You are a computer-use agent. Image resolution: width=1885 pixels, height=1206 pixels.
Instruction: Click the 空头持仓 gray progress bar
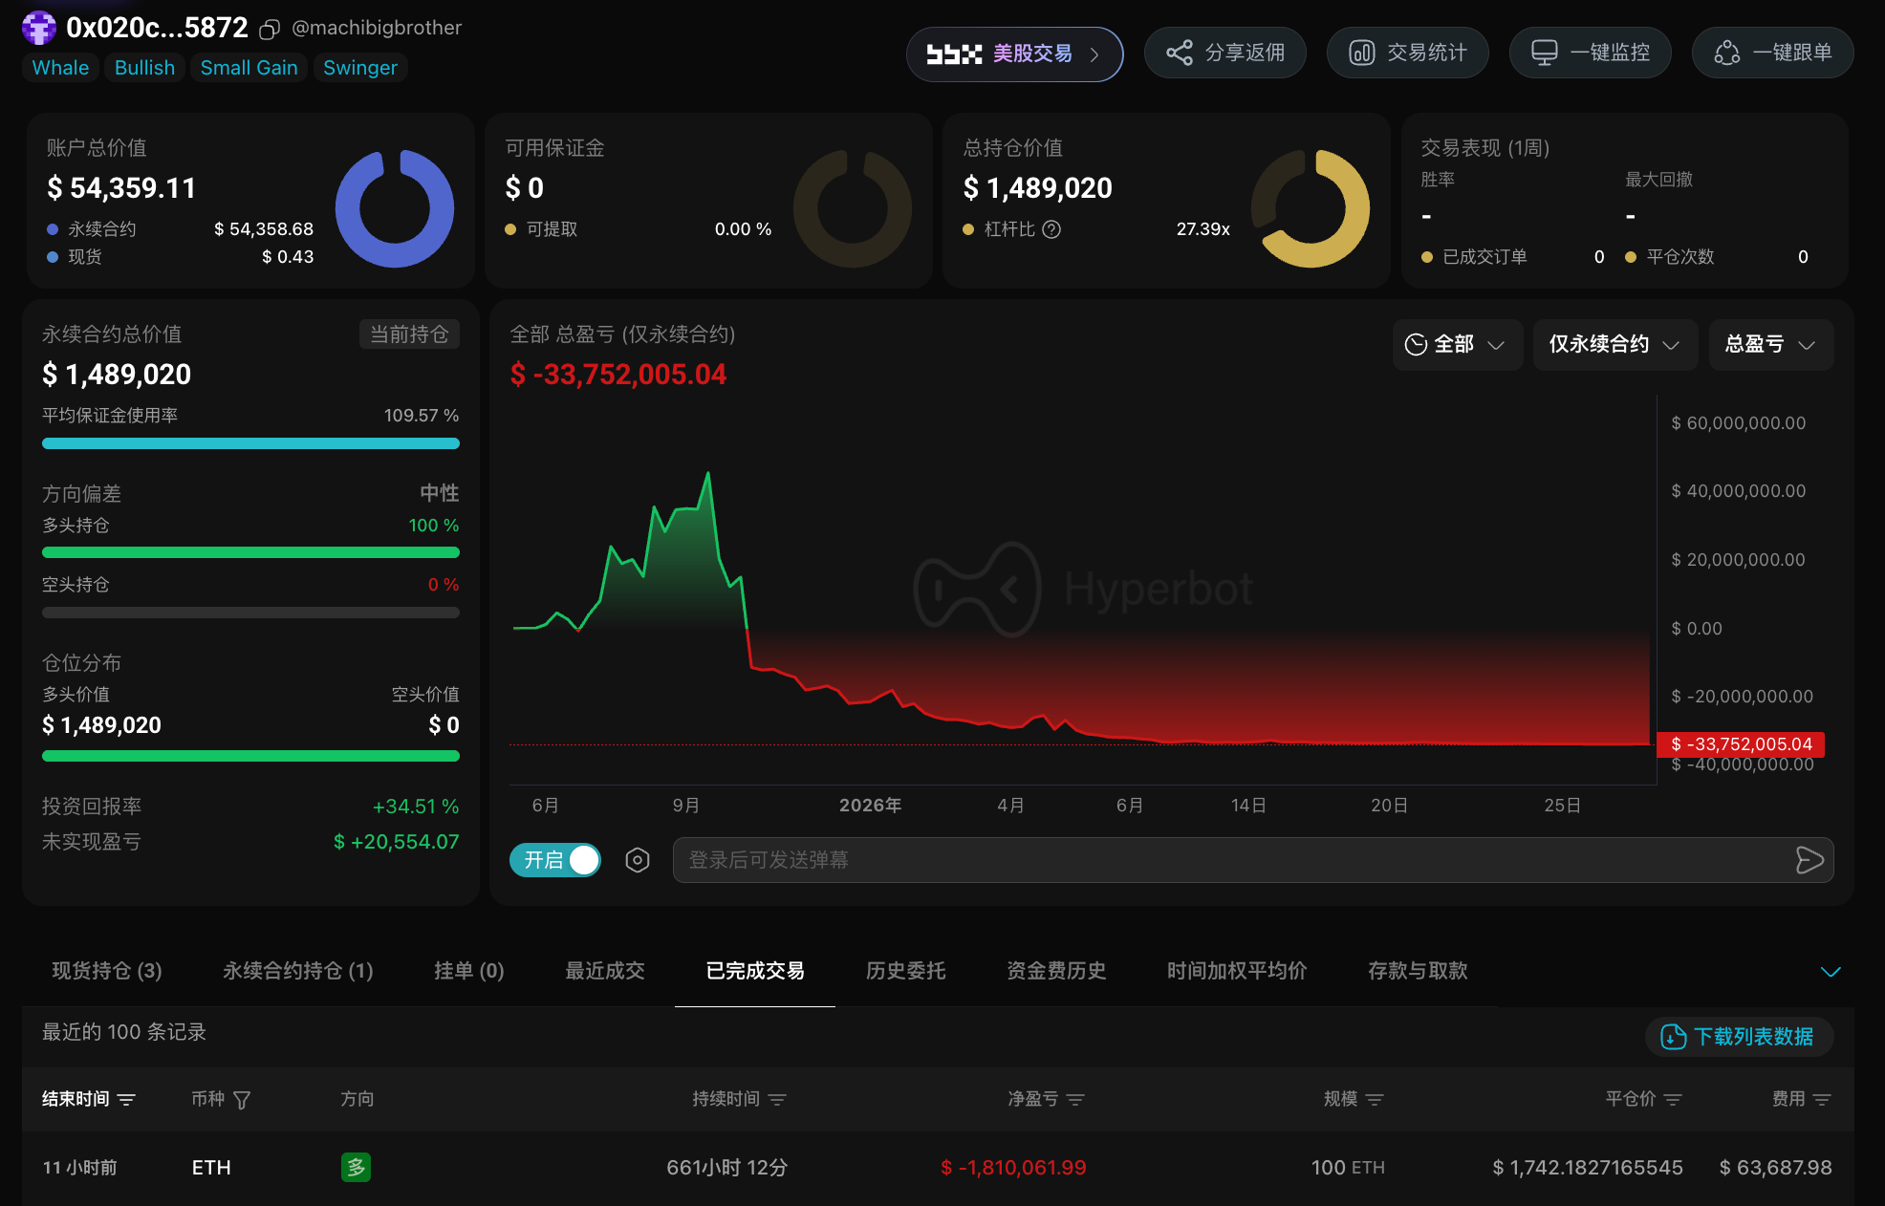[x=250, y=613]
